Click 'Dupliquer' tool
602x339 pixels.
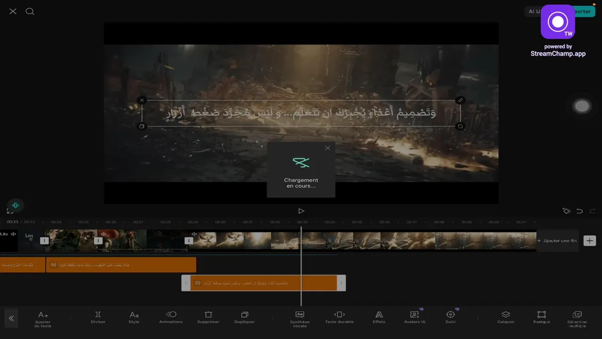(x=245, y=318)
